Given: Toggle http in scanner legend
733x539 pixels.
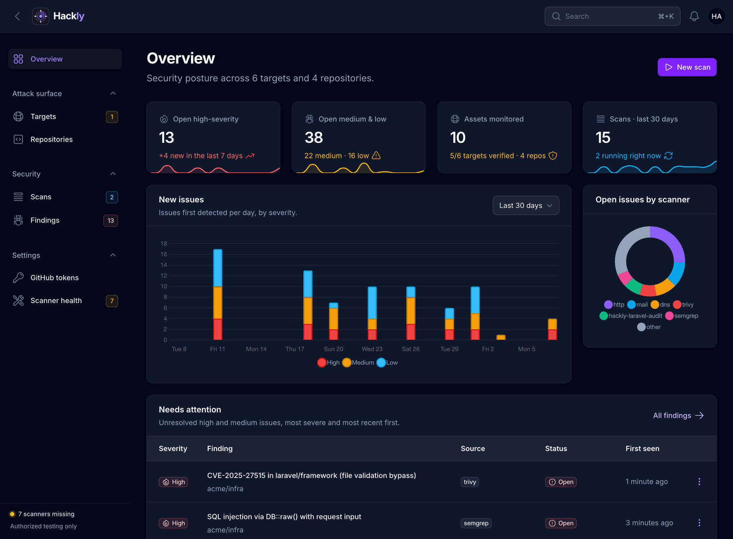Looking at the screenshot, I should tap(614, 305).
